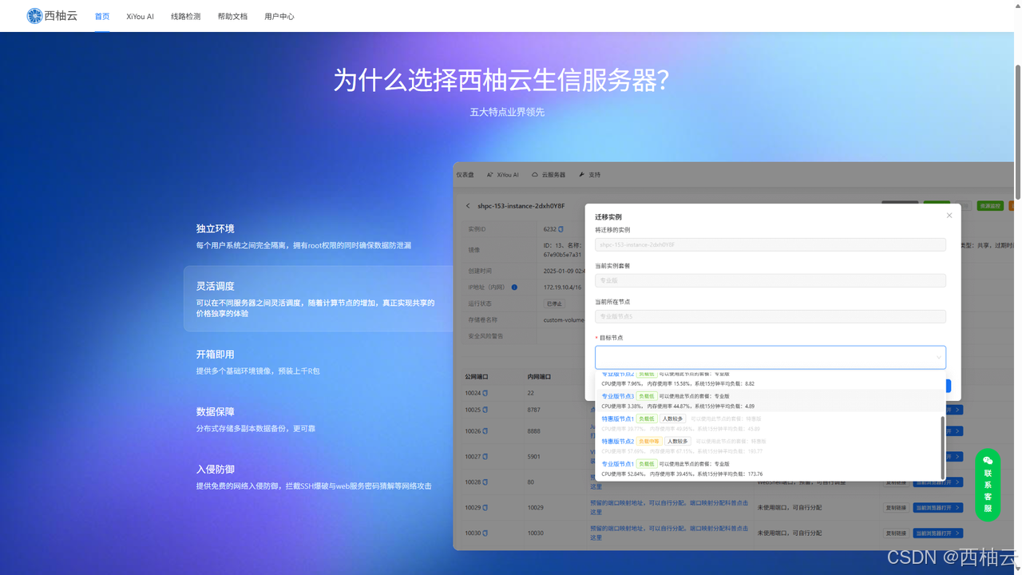Image resolution: width=1022 pixels, height=575 pixels.
Task: Open the 支持 wrench icon in console toolbar
Action: point(583,174)
